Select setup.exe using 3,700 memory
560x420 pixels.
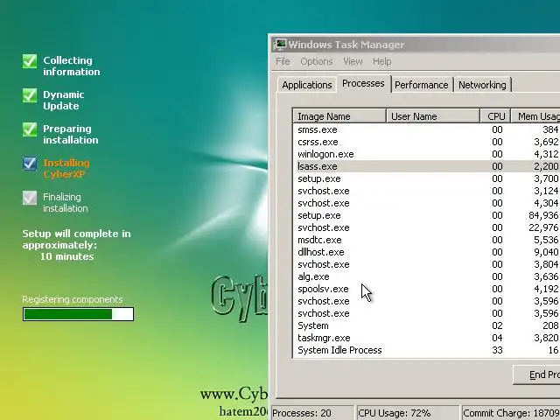[427, 178]
